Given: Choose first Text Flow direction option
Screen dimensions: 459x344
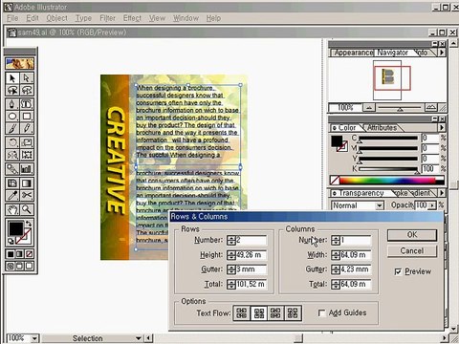Looking at the screenshot, I should (x=242, y=312).
